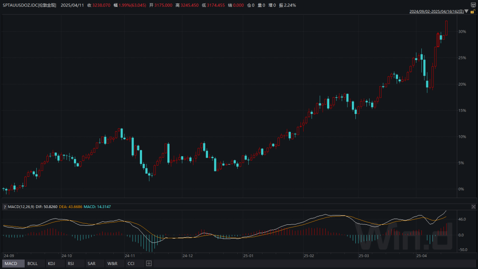Click the date range 2024/09/02-2025/04/16 link
Image resolution: width=478 pixels, height=269 pixels.
pyautogui.click(x=436, y=11)
